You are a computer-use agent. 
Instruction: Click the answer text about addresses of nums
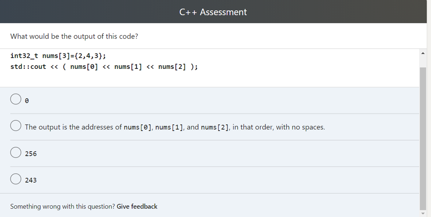point(175,127)
